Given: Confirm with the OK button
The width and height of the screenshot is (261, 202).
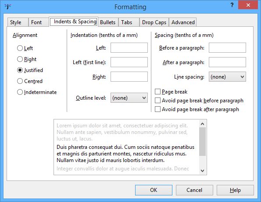Looking at the screenshot, I should (154, 190).
